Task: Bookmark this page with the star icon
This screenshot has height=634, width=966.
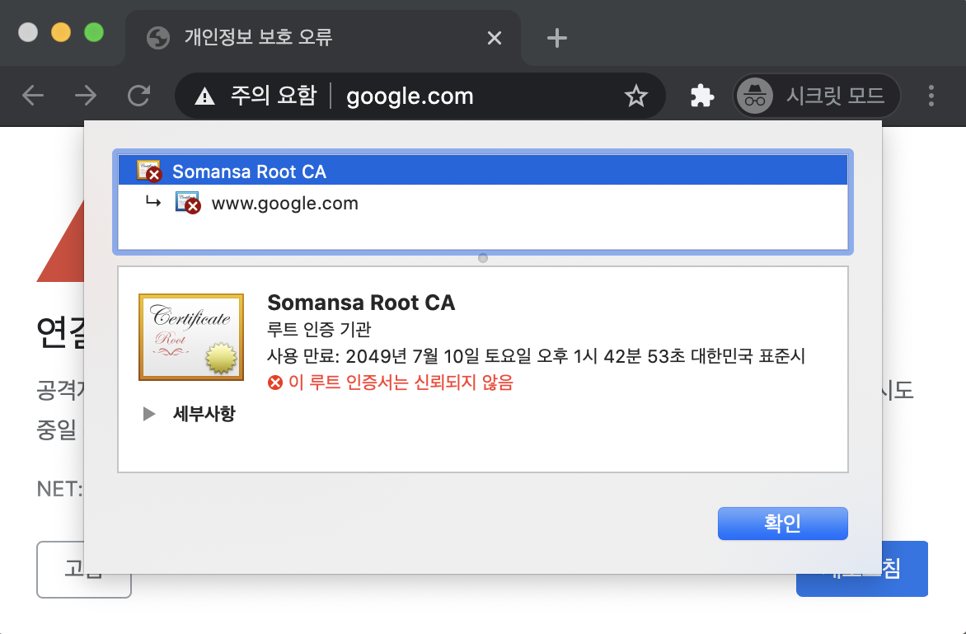Action: [635, 96]
